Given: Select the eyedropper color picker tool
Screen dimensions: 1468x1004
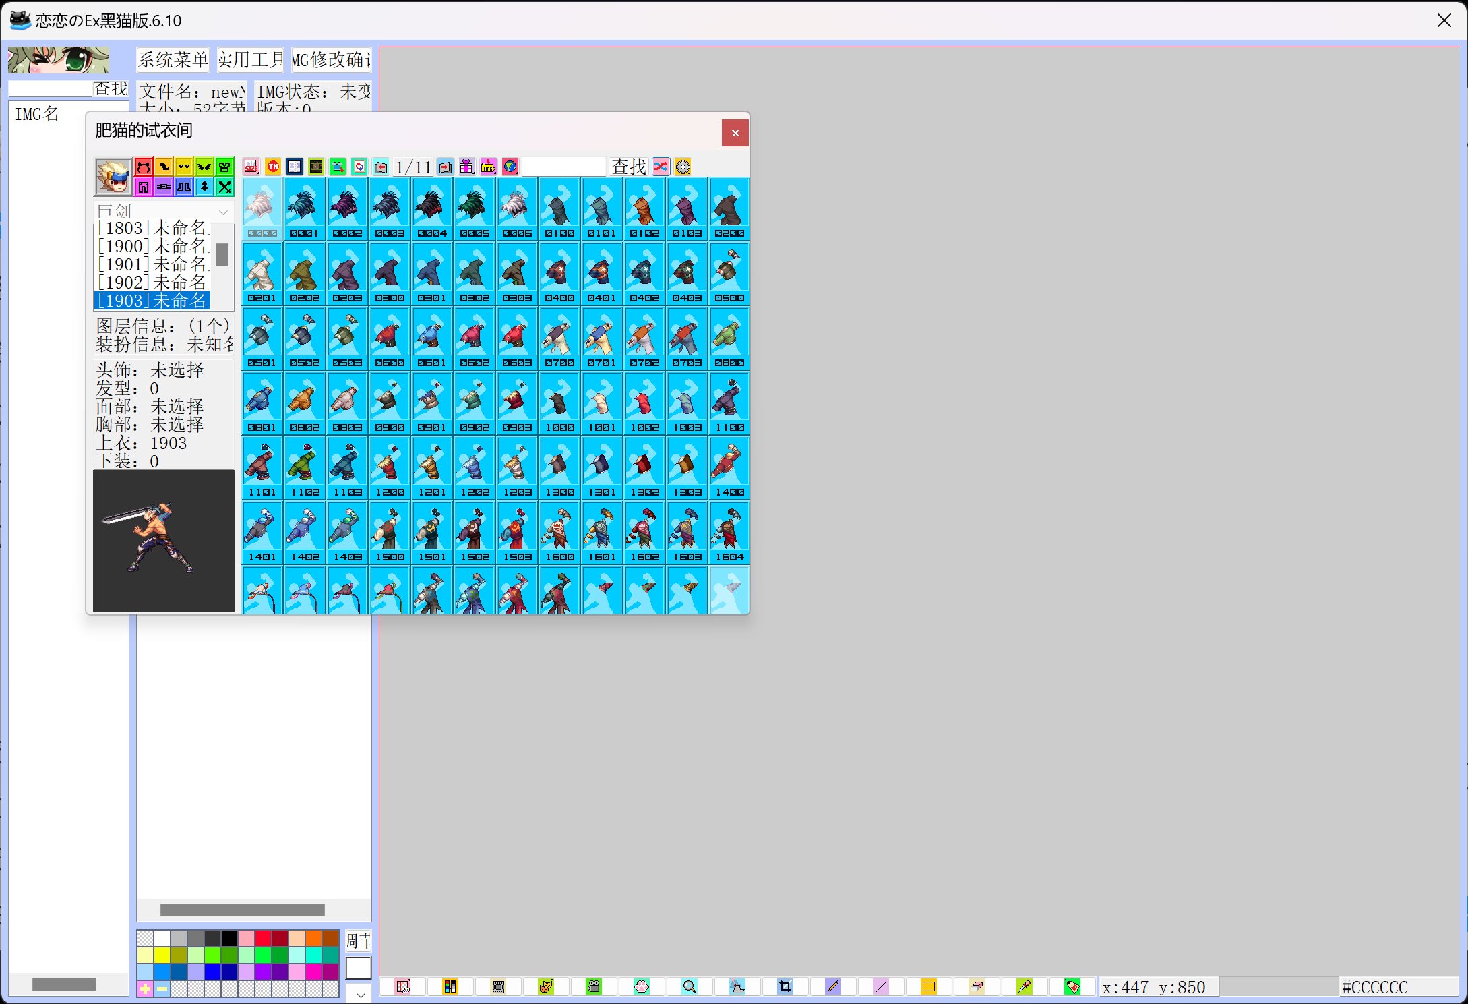Looking at the screenshot, I should [x=1024, y=986].
